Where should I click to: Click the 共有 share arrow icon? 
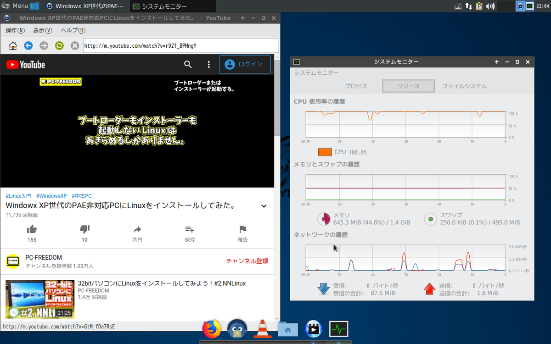coord(137,229)
